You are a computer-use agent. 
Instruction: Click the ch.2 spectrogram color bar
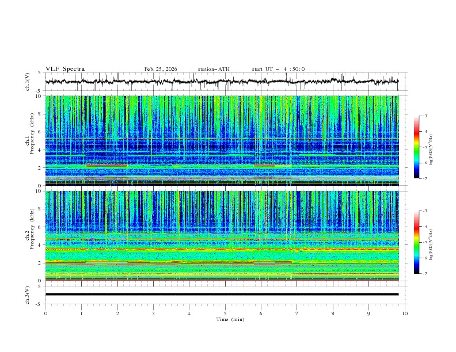(416, 242)
